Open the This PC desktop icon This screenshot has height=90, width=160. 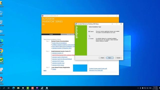tap(1, 14)
